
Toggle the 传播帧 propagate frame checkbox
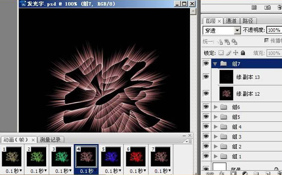pyautogui.click(x=267, y=41)
